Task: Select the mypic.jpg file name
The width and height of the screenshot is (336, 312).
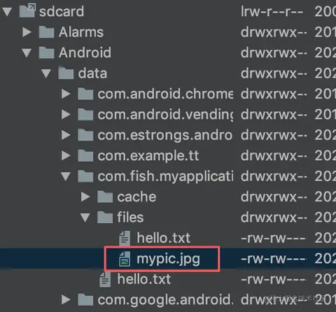Action: [169, 259]
